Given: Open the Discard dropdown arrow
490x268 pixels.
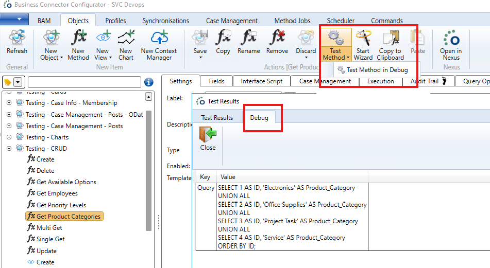Looking at the screenshot, I should coord(306,58).
